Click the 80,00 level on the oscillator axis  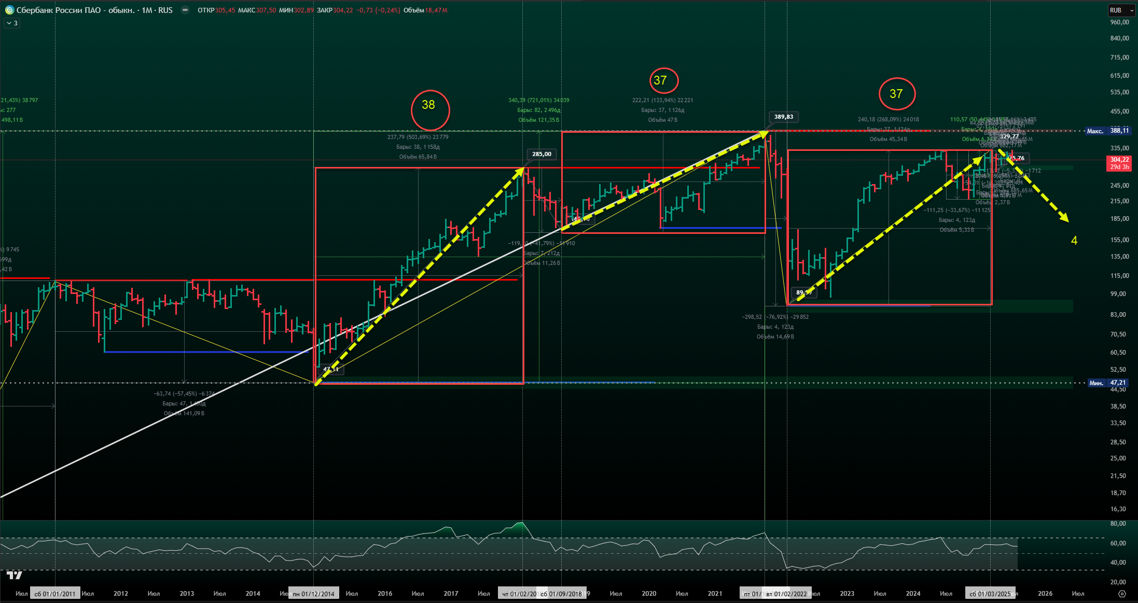coord(1118,524)
